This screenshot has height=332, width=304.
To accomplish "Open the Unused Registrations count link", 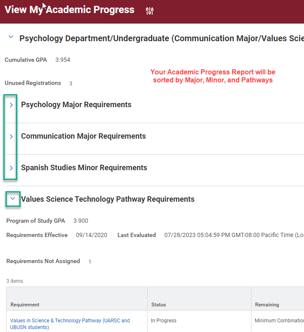I will point(71,84).
